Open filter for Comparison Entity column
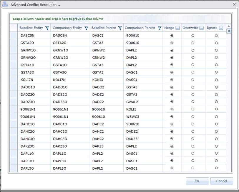239x192 pixels. pyautogui.click(x=86, y=28)
